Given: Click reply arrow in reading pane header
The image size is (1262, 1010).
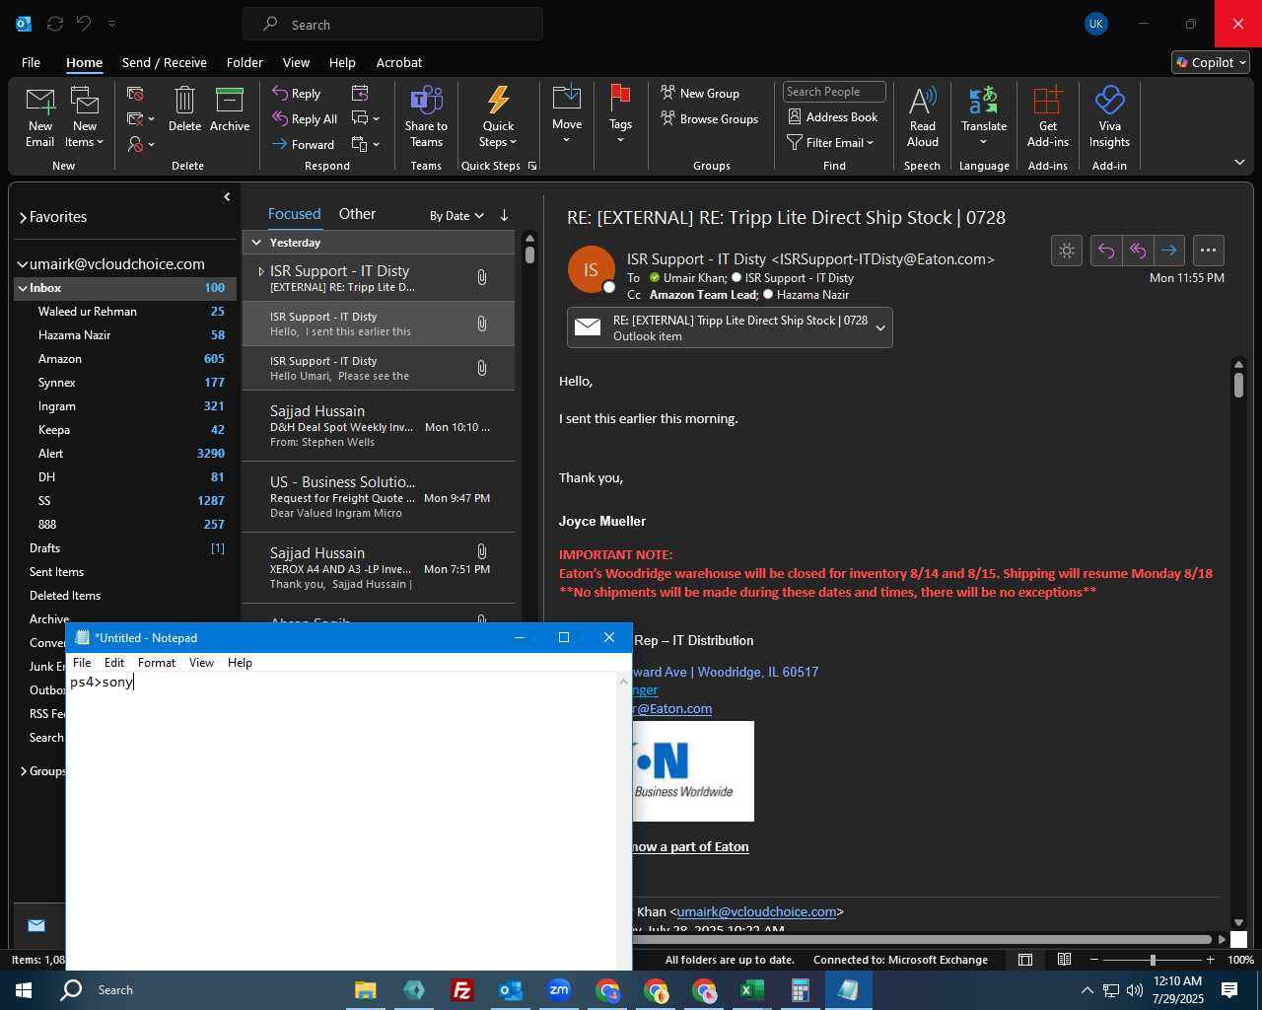Looking at the screenshot, I should [x=1106, y=251].
